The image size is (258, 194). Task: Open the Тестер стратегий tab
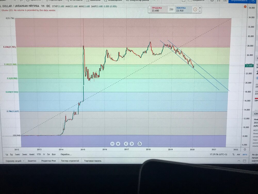coord(70,161)
